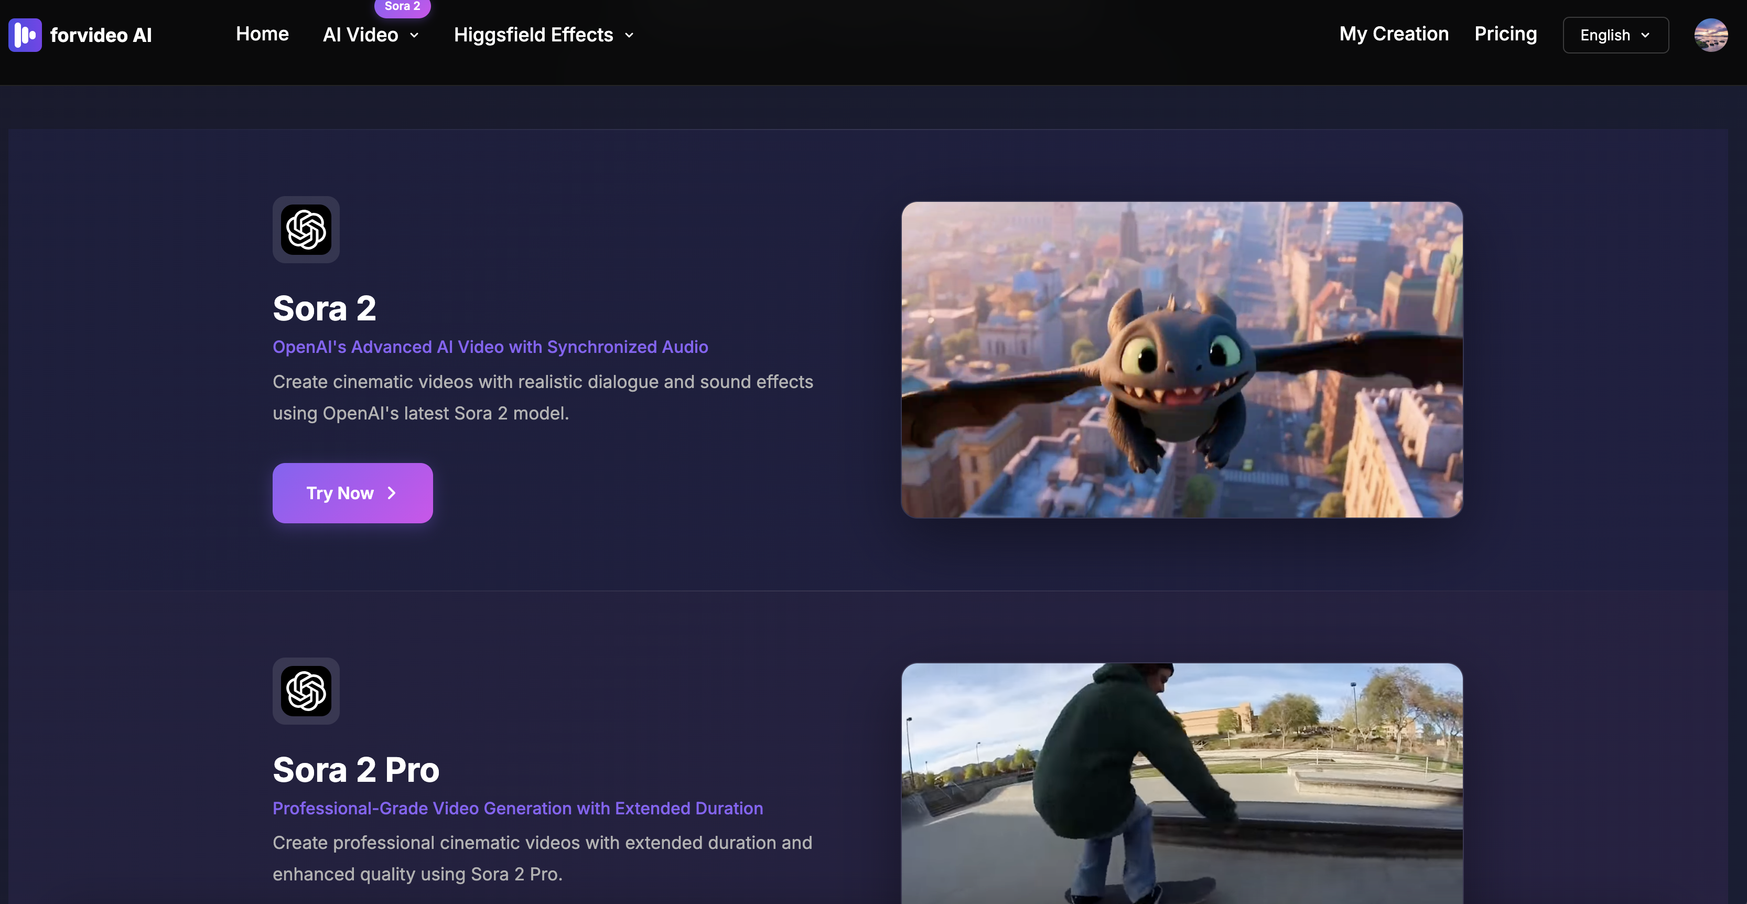1747x904 pixels.
Task: Click the 'Create cinematic videos with realistic dialogue' description
Action: 543,397
